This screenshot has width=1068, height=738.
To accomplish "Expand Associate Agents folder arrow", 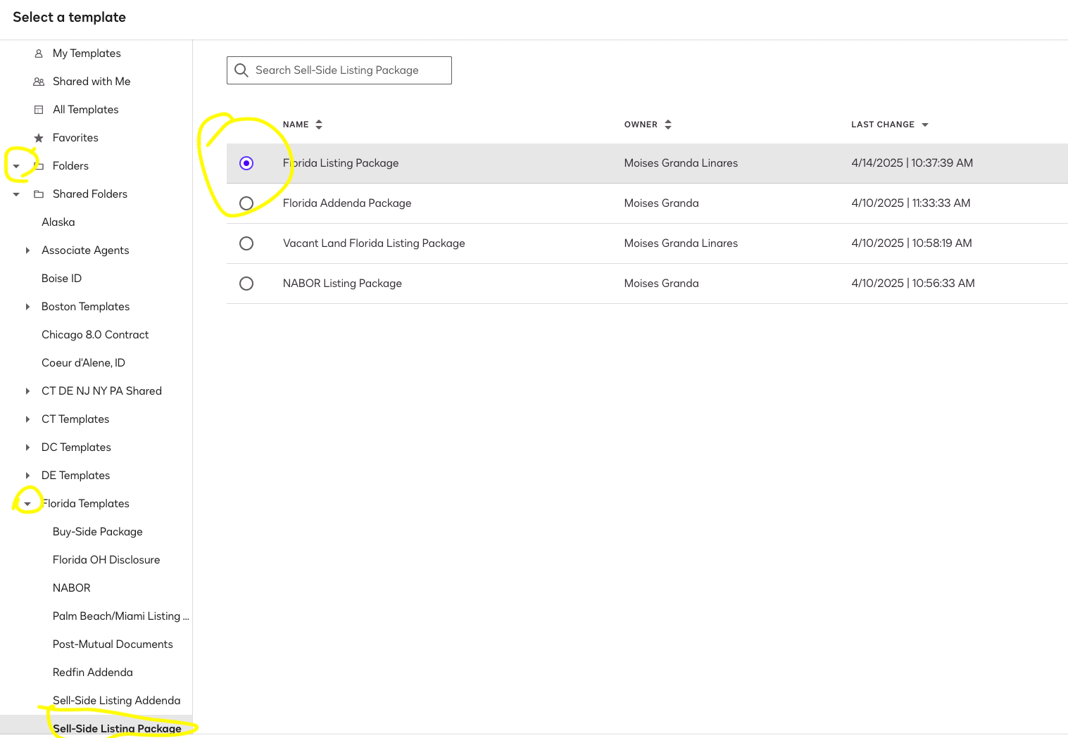I will (27, 250).
